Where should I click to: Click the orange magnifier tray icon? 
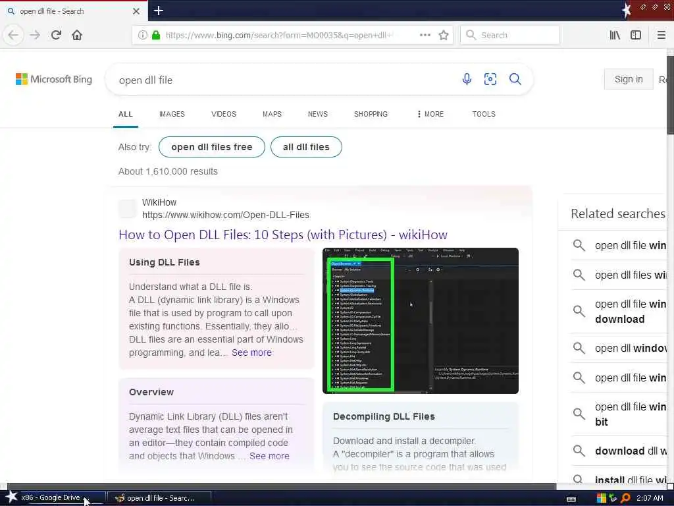625,498
